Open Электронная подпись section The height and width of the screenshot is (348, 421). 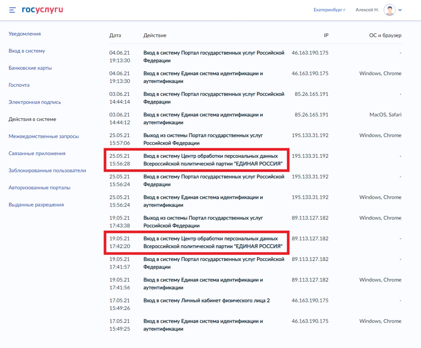[35, 102]
